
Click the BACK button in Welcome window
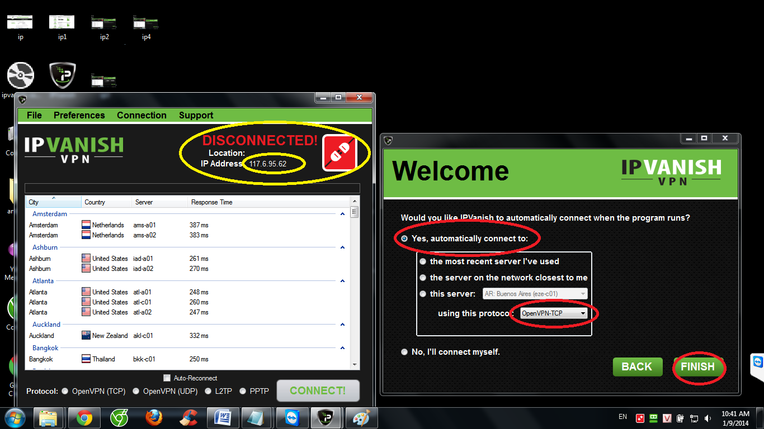638,366
